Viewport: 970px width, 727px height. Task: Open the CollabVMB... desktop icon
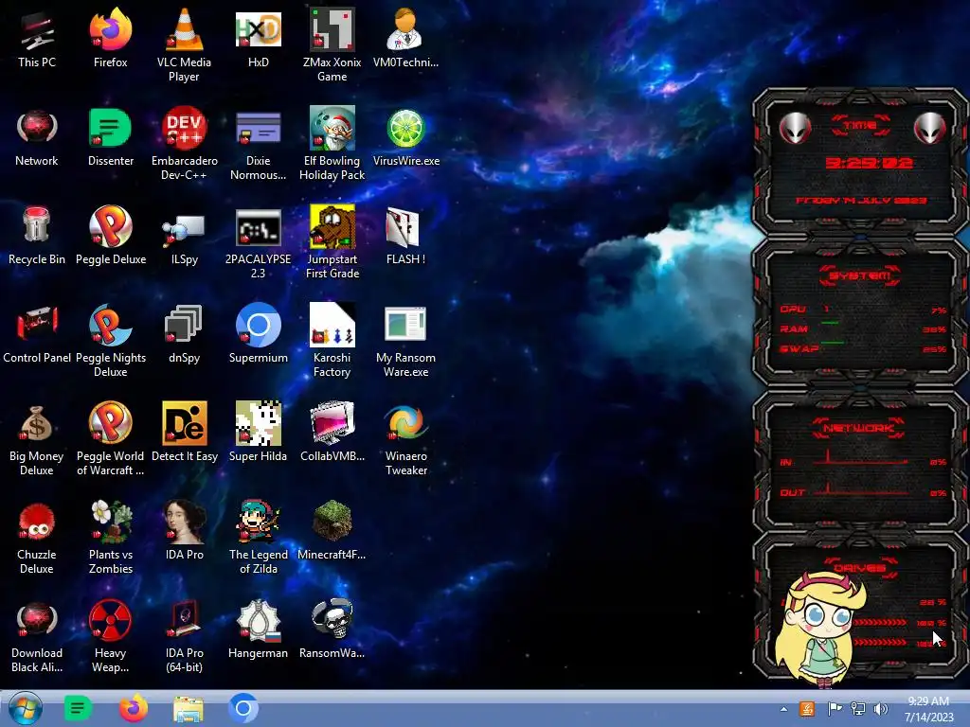click(x=332, y=423)
